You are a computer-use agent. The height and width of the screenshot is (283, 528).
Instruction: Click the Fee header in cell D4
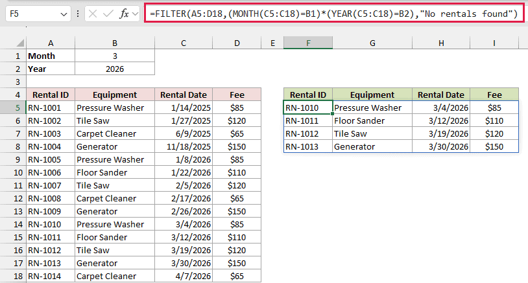[x=237, y=95]
